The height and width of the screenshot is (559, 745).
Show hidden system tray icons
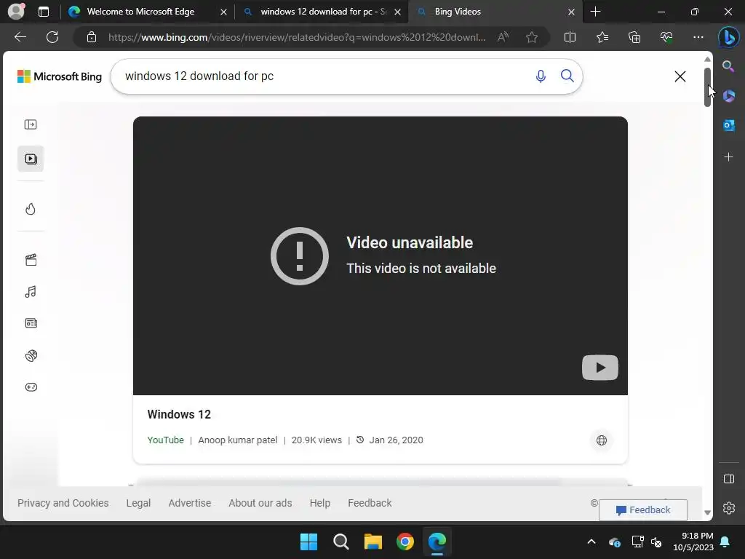coord(591,542)
